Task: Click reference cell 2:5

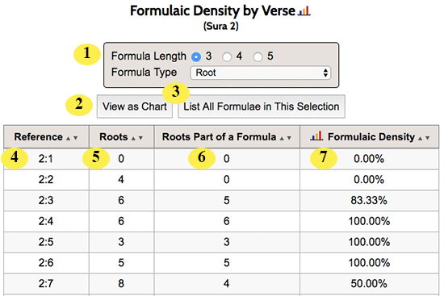Action: pyautogui.click(x=46, y=242)
